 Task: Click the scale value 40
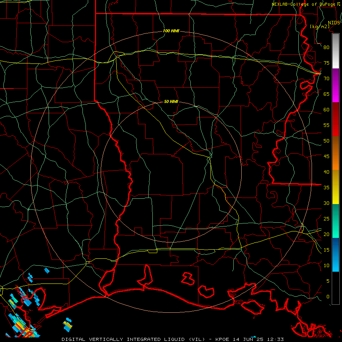[326, 172]
